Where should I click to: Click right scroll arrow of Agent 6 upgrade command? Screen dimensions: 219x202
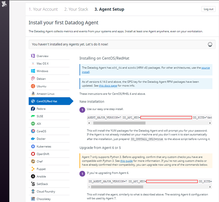pos(210,187)
